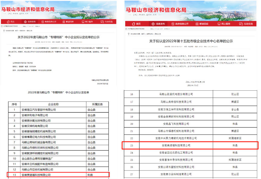Screen dimensions: 261x179
Task: Click row 13 安徽美诺福科技有限公司 in left table
Action: click(x=59, y=175)
